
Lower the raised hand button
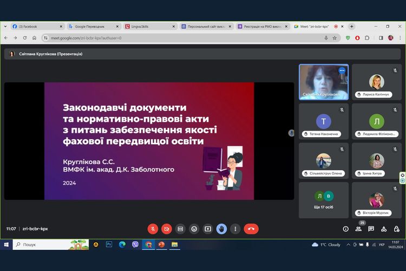(221, 229)
